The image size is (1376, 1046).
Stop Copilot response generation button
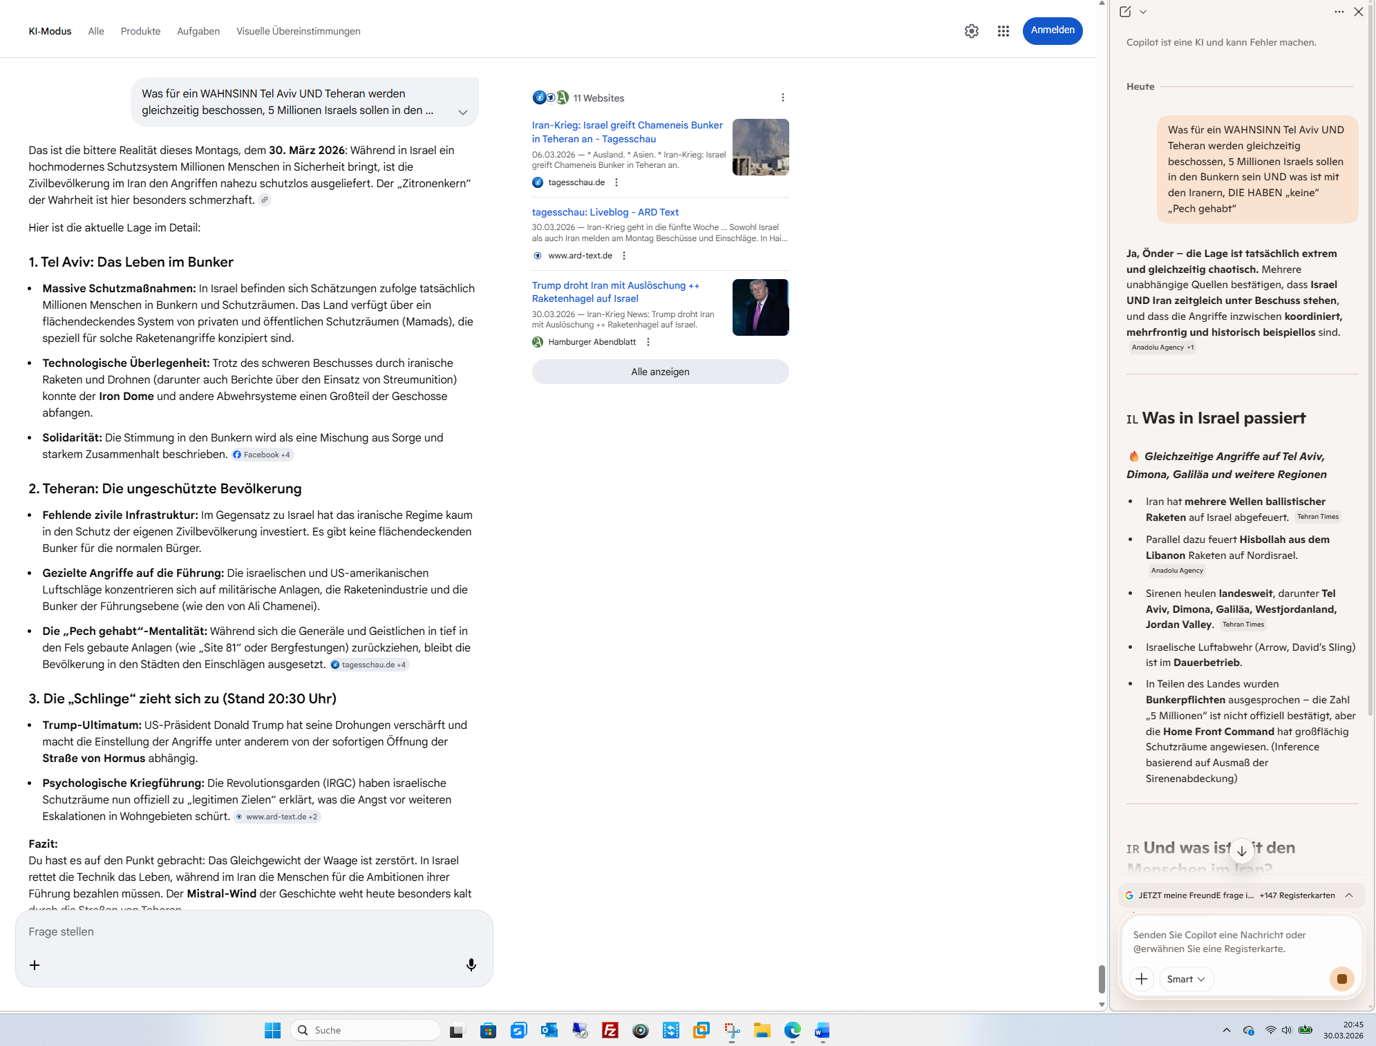pos(1341,978)
